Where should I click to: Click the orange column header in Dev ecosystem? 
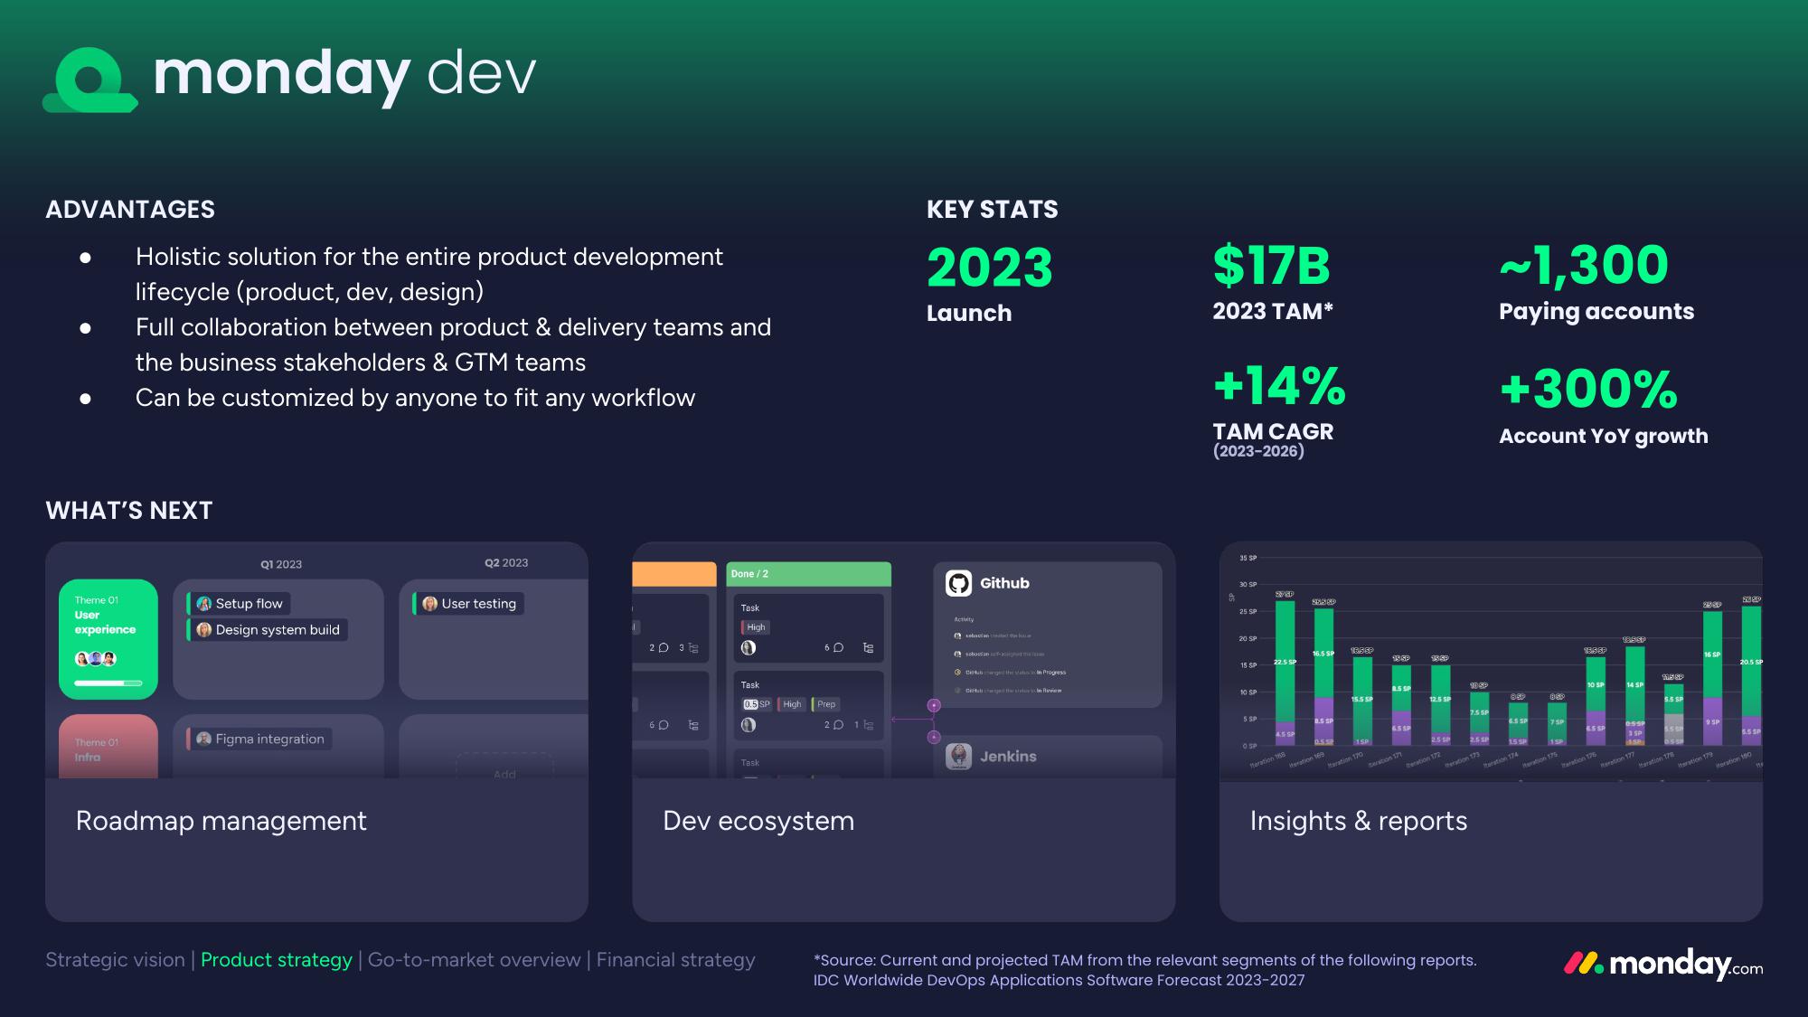(x=674, y=574)
